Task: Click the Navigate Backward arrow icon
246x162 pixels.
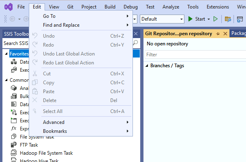Action: (13, 19)
